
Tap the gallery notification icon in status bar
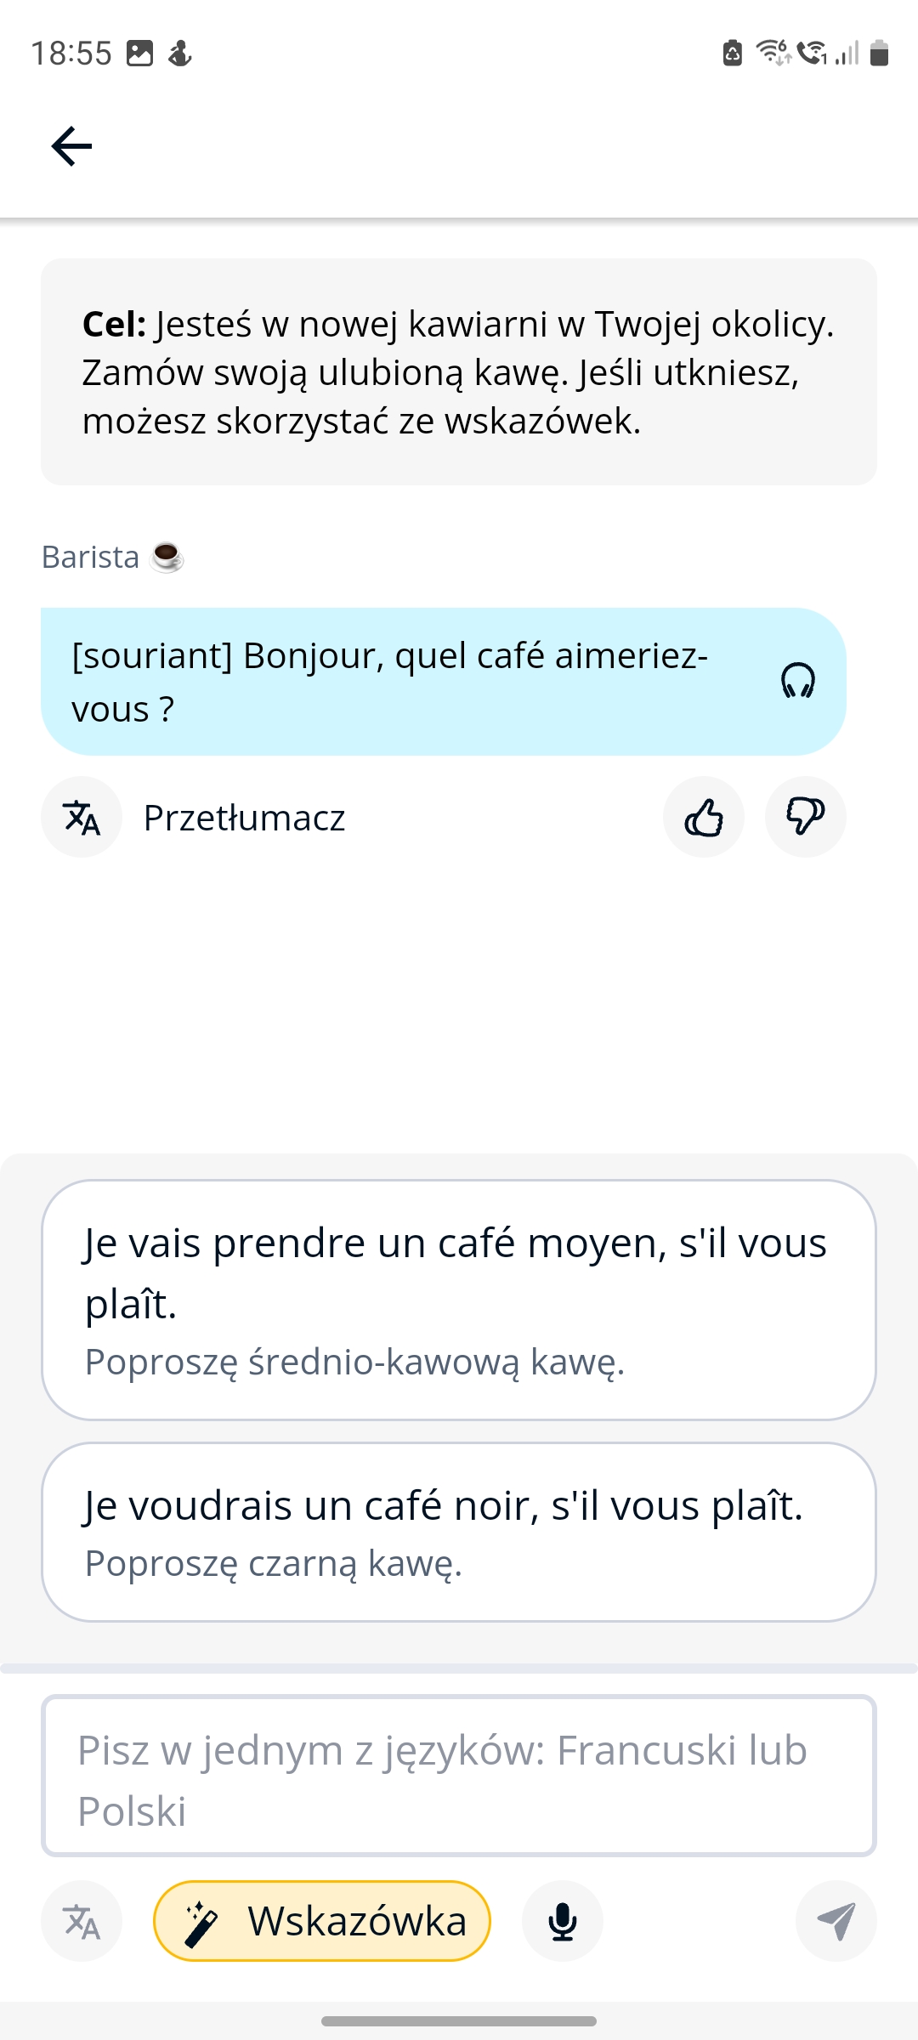point(139,53)
